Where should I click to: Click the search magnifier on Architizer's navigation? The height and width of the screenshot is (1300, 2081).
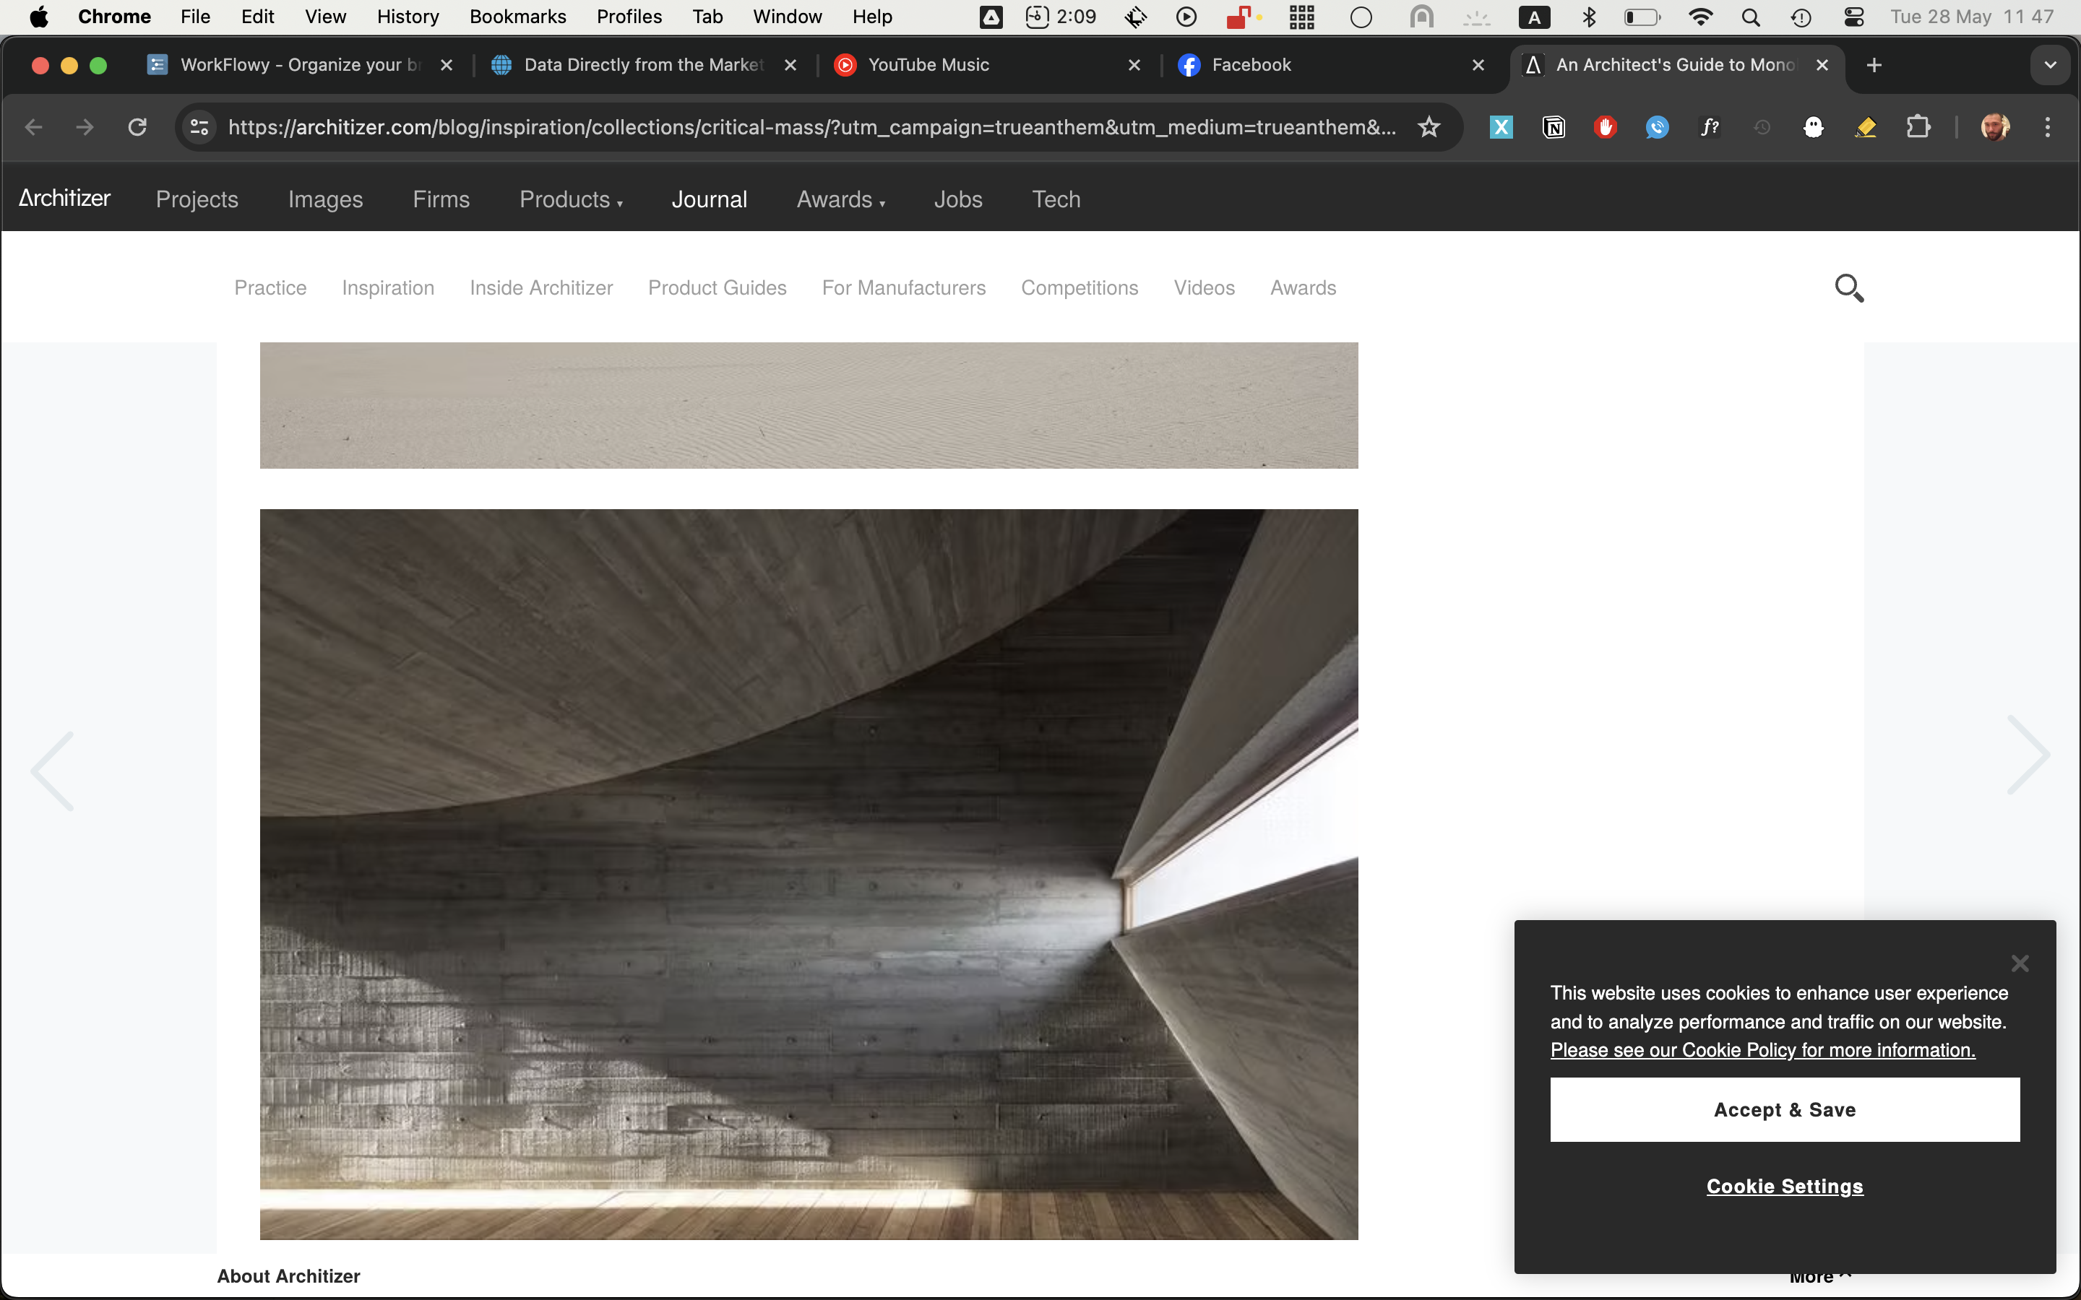pyautogui.click(x=1850, y=287)
